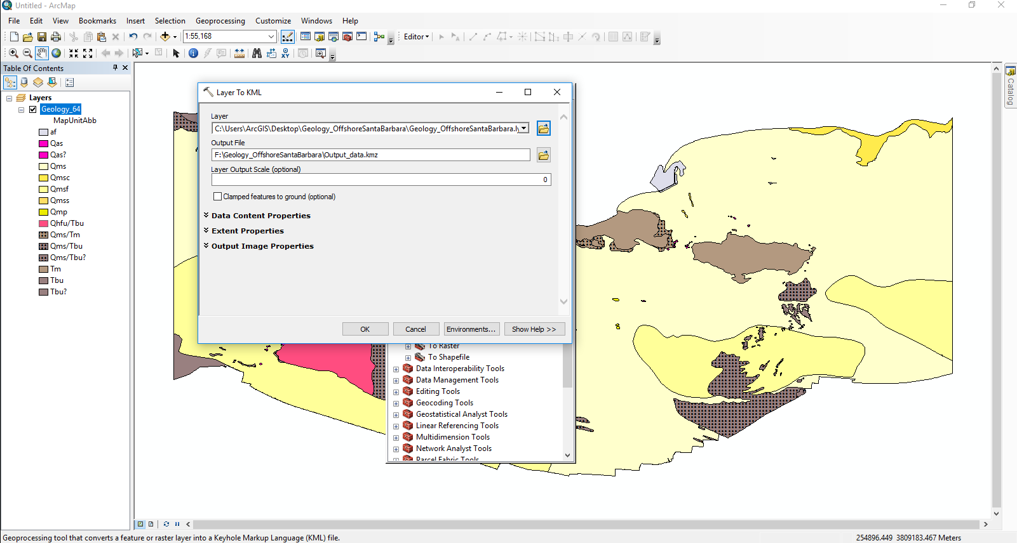Expand the Geocoding Tools toolbox

[x=396, y=403]
